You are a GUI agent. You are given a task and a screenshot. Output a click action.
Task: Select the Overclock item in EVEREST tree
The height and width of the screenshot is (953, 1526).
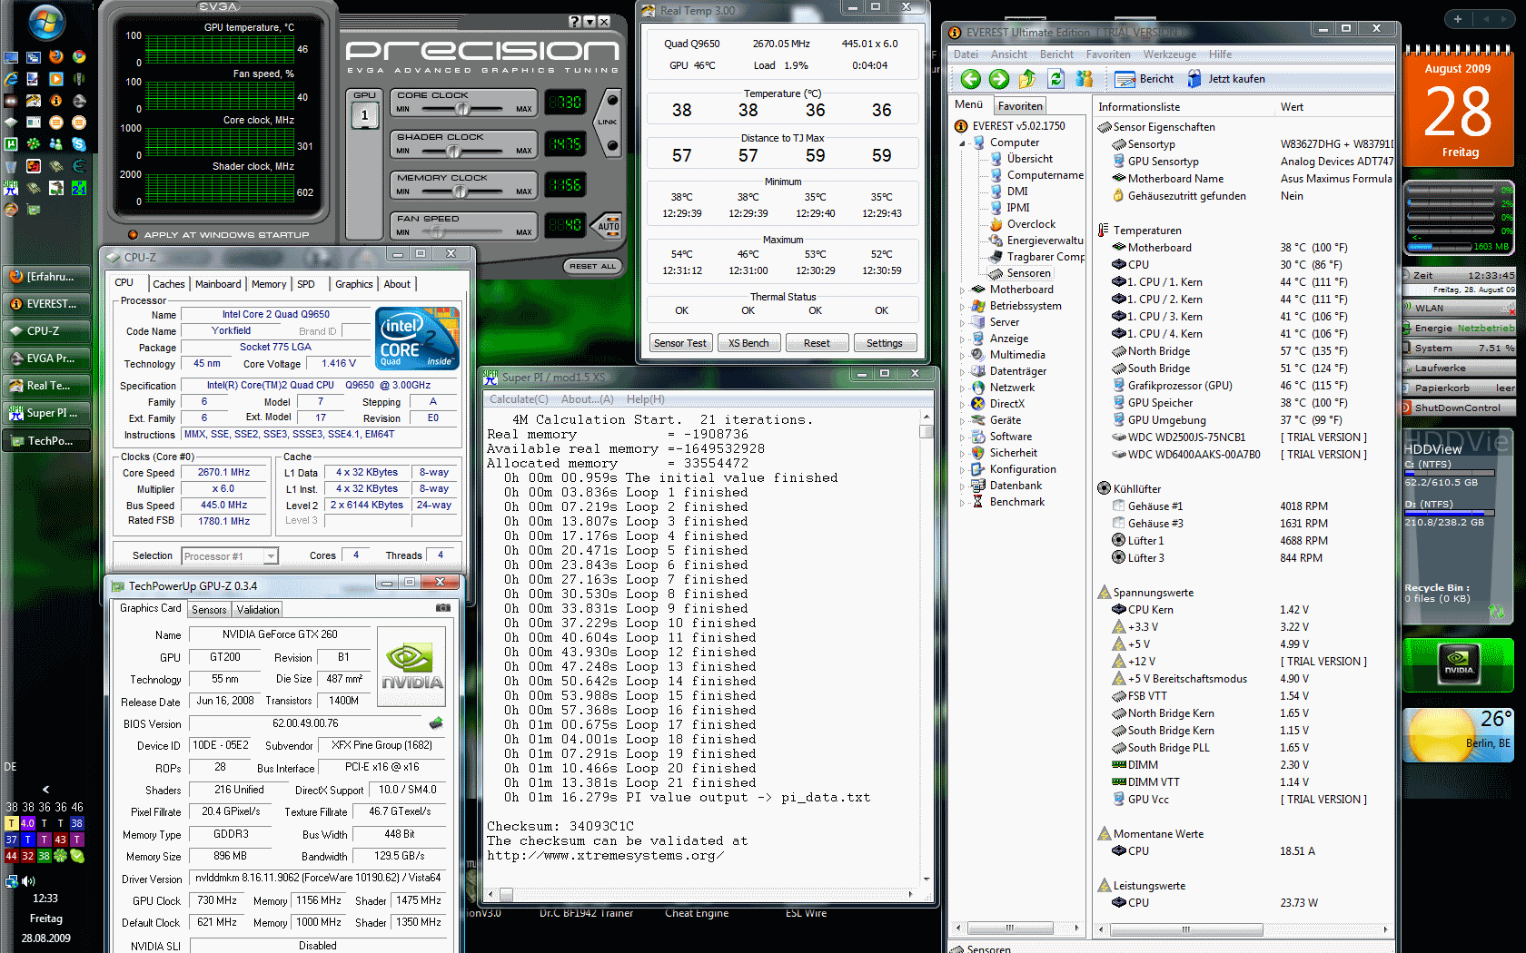pos(1031,224)
